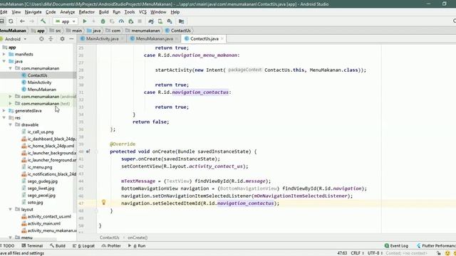Open Project panel settings gear
This screenshot has width=456, height=256.
click(x=62, y=38)
